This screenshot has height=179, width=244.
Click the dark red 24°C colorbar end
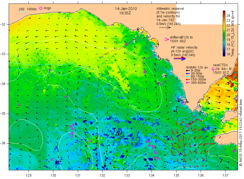coord(224,12)
